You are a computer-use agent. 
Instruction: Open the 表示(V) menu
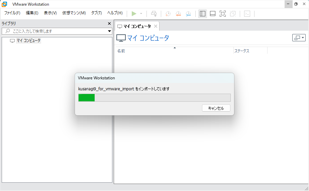click(50, 13)
